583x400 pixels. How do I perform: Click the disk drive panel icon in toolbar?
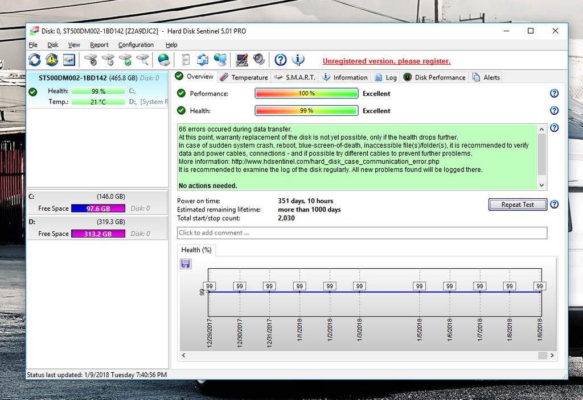(x=69, y=60)
